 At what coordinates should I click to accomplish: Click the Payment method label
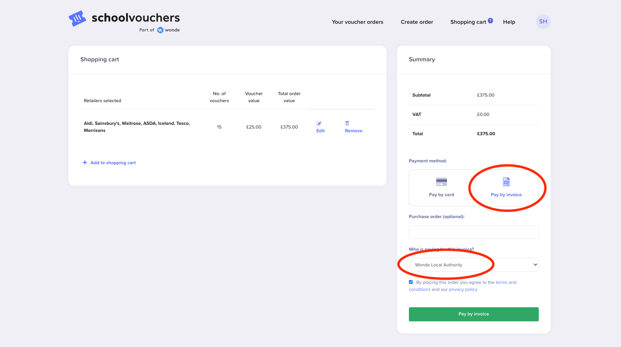pyautogui.click(x=428, y=161)
